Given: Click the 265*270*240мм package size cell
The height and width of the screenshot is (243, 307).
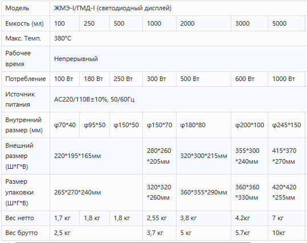Looking at the screenshot, I should (x=96, y=192).
